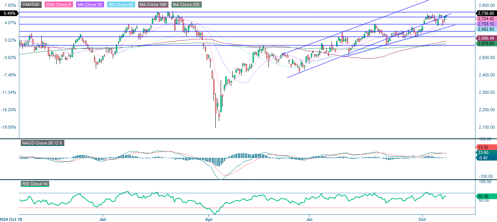Click the 2,200.00 price axis label
The image size is (497, 222).
coord(487,110)
